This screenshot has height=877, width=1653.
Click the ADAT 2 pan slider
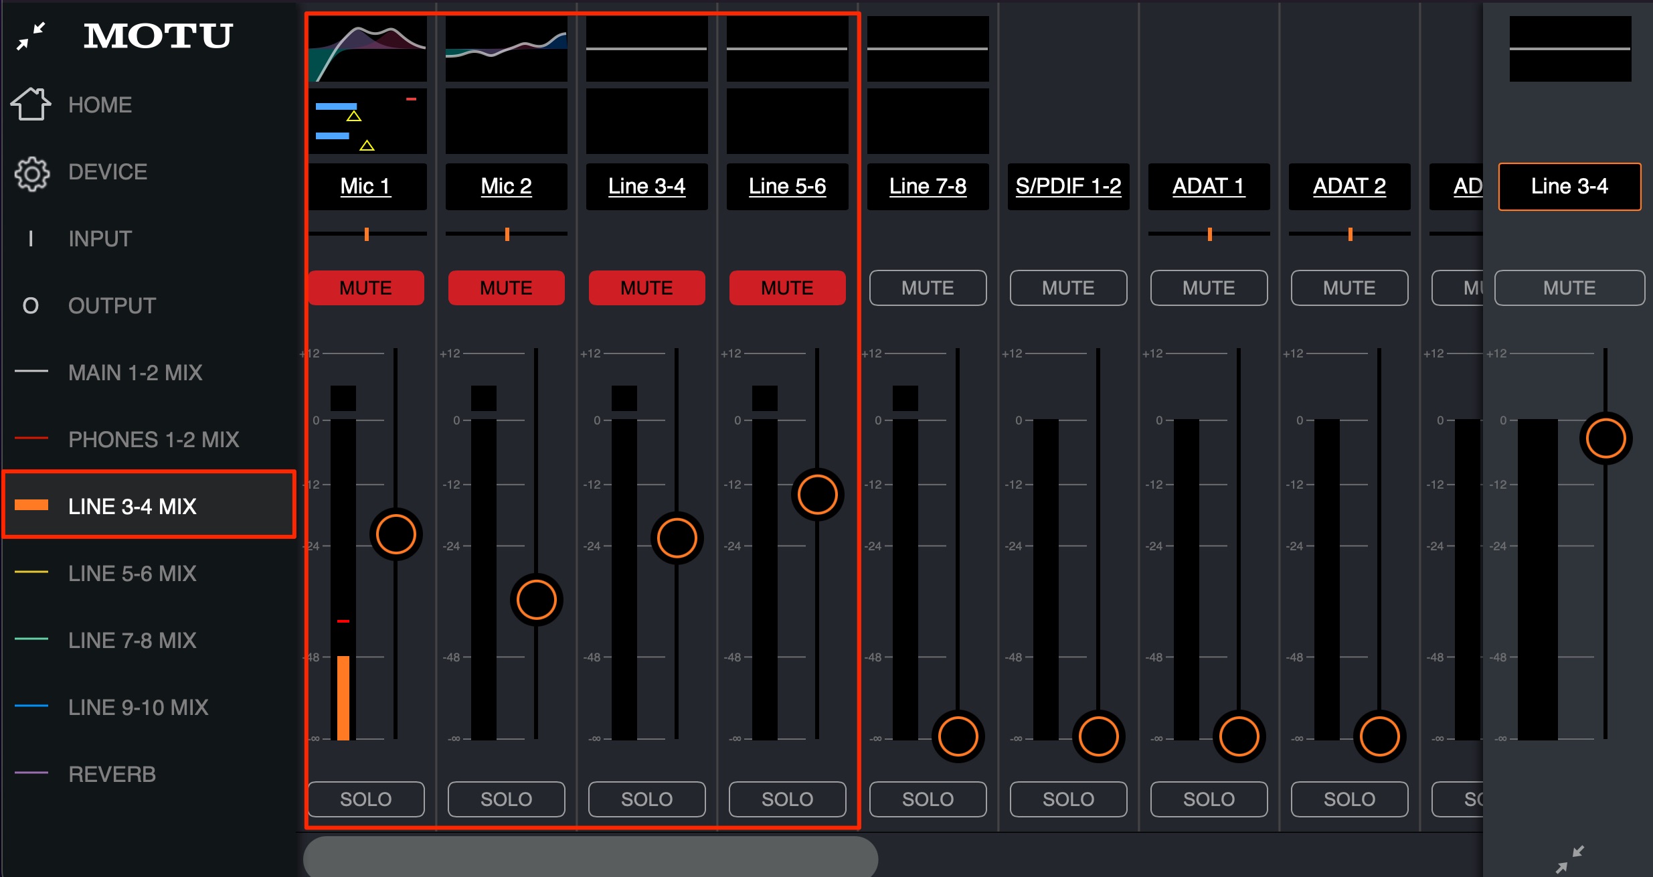(x=1350, y=234)
